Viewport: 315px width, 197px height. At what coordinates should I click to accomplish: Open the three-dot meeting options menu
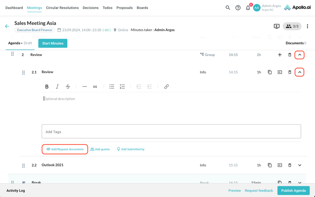tap(307, 27)
